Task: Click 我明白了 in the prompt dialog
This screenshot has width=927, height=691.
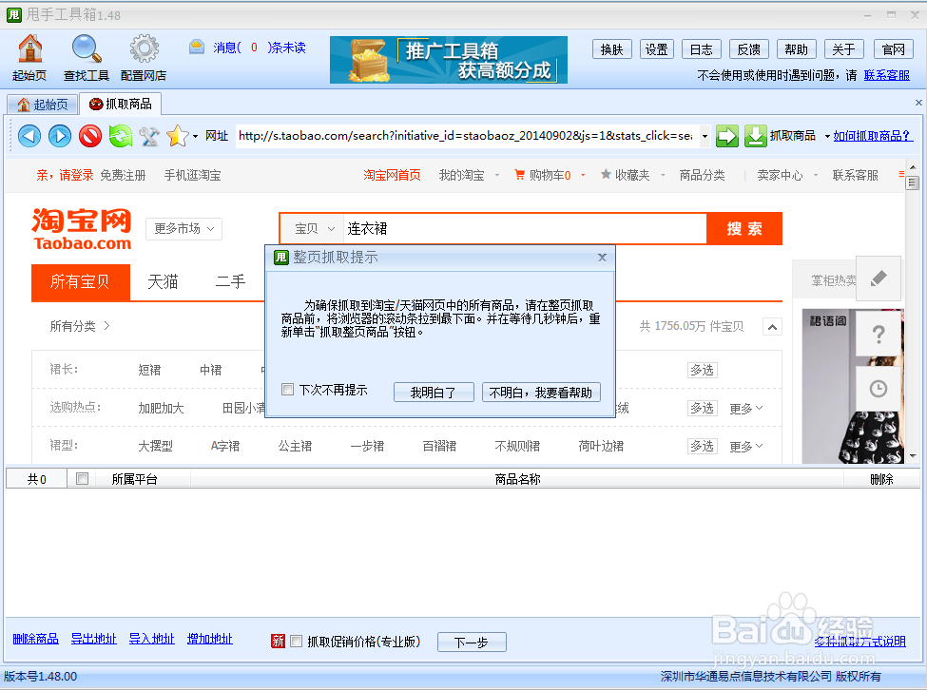Action: click(x=434, y=392)
